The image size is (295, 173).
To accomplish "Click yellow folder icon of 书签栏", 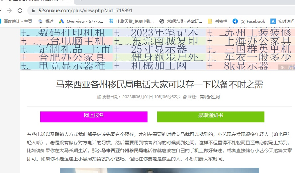I will pyautogui.click(x=210, y=22).
